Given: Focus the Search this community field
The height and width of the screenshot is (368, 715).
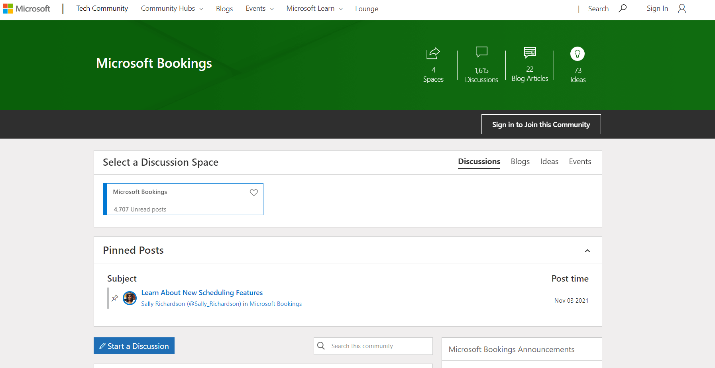Looking at the screenshot, I should click(373, 346).
